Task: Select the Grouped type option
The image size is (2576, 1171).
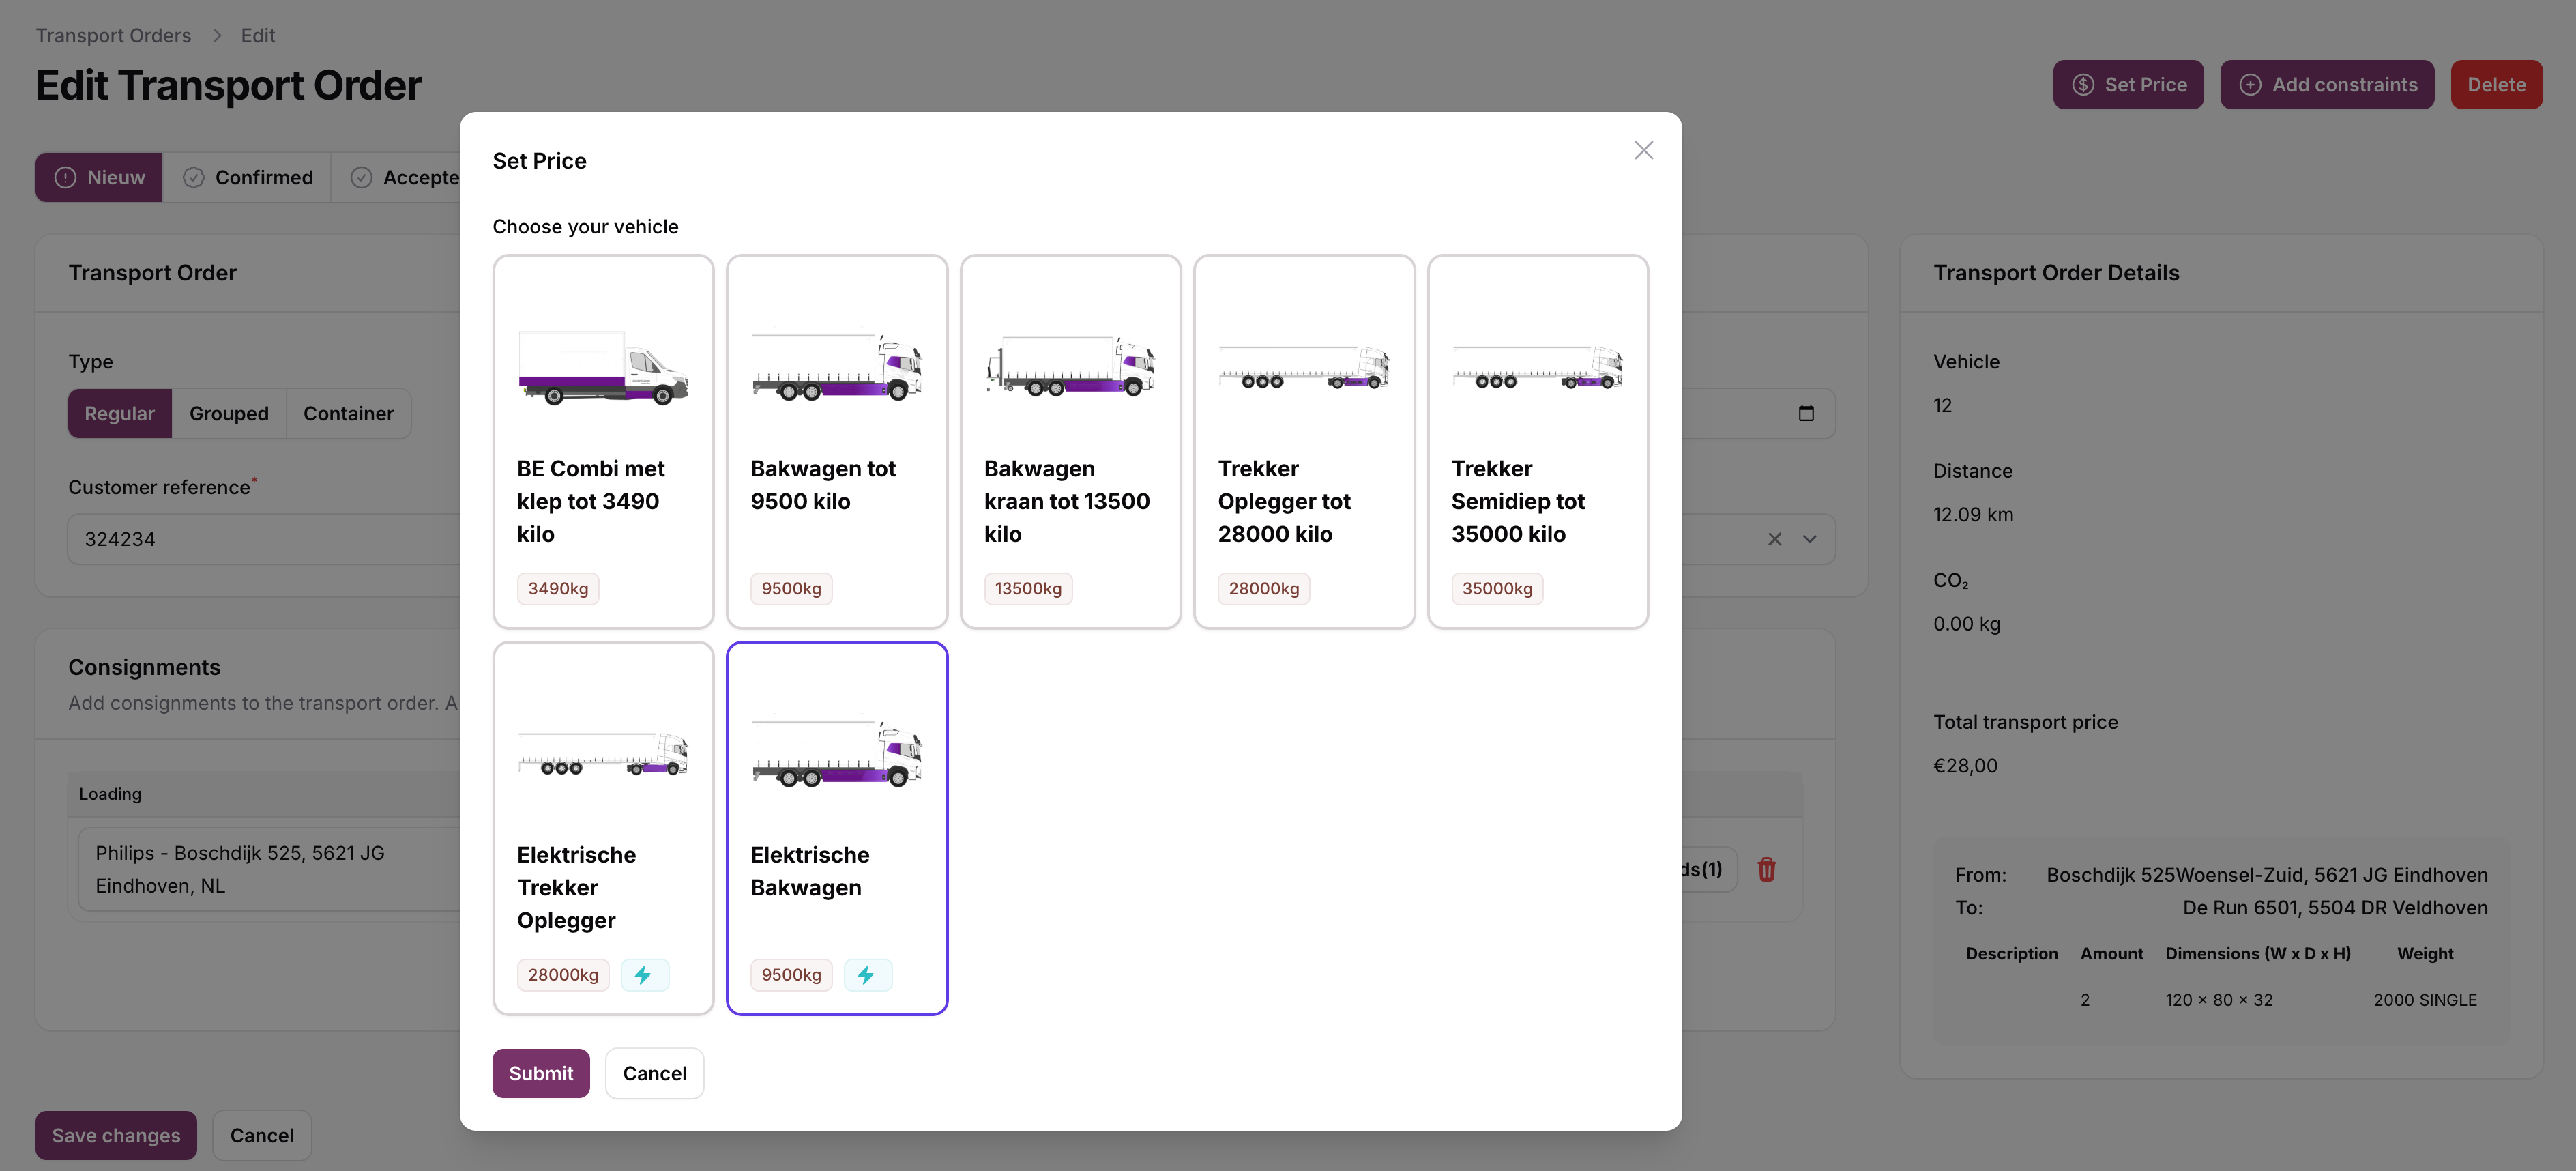Action: click(x=229, y=414)
